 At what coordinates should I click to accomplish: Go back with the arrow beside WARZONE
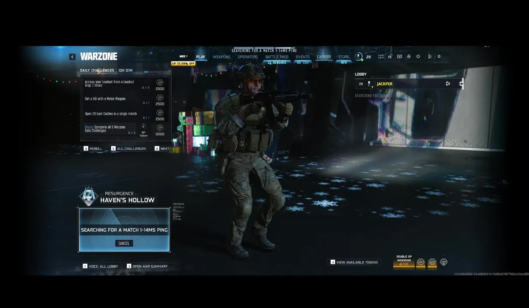[72, 56]
